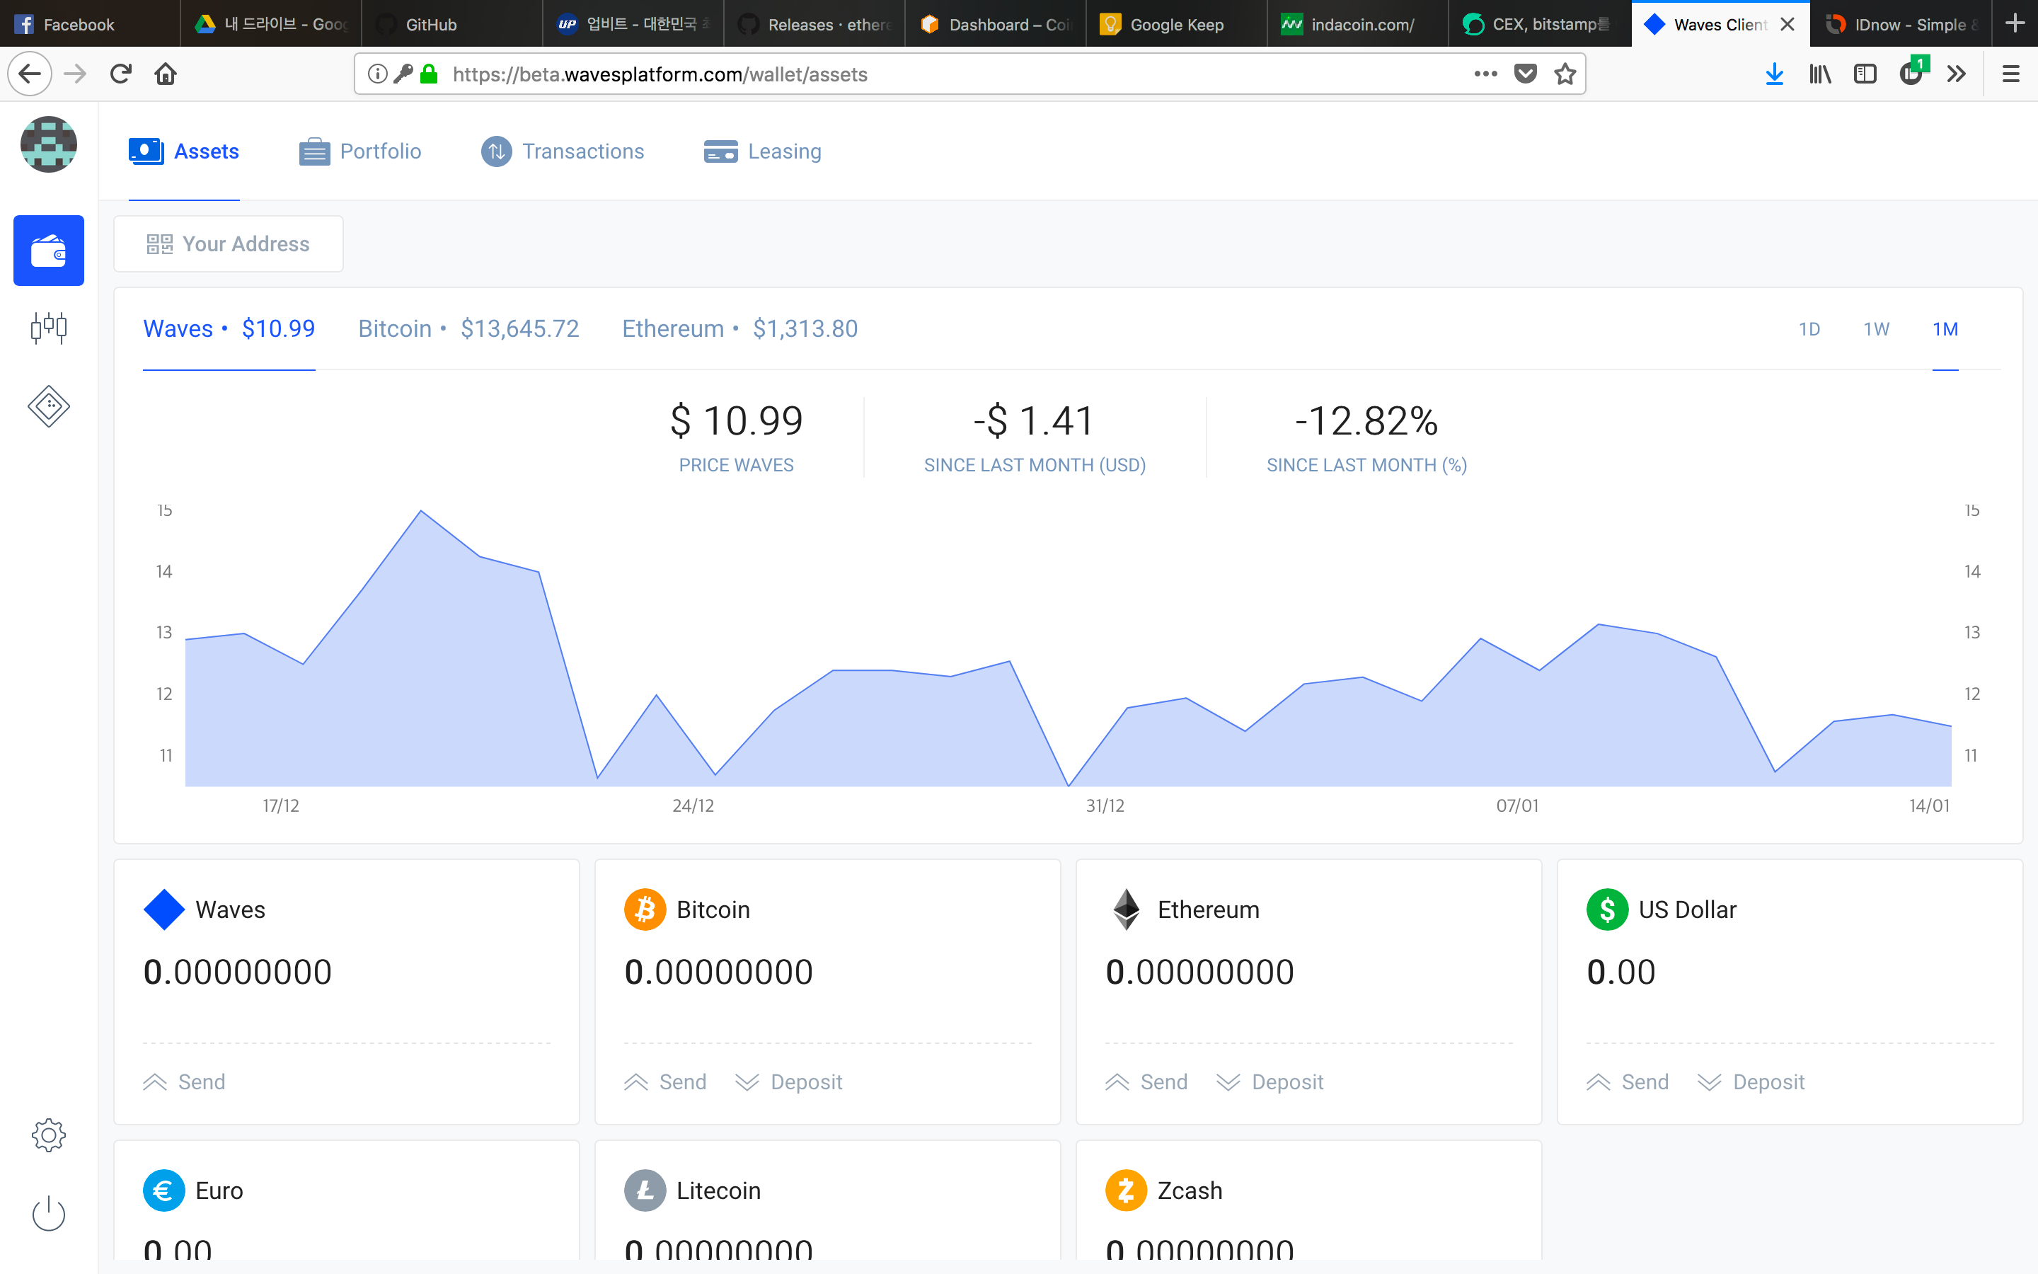Open the downloads arrow icon
This screenshot has width=2038, height=1274.
coord(1775,74)
